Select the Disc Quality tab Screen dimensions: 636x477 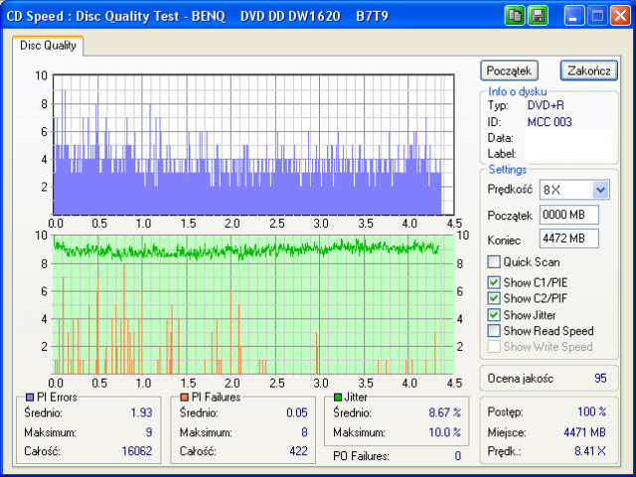click(x=48, y=46)
